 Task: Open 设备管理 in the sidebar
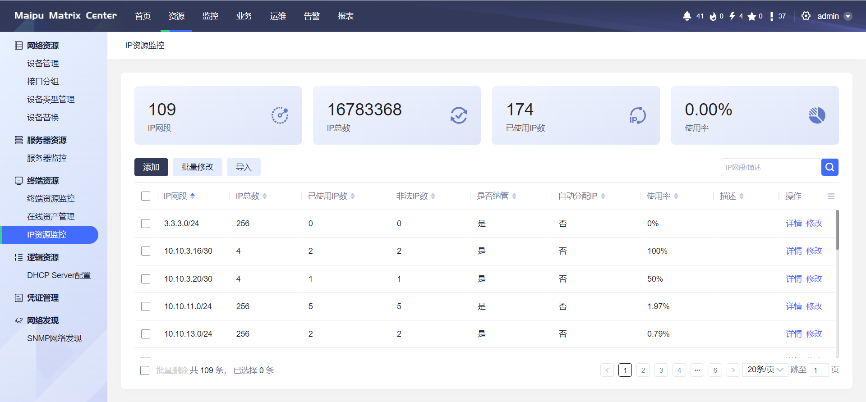(43, 64)
